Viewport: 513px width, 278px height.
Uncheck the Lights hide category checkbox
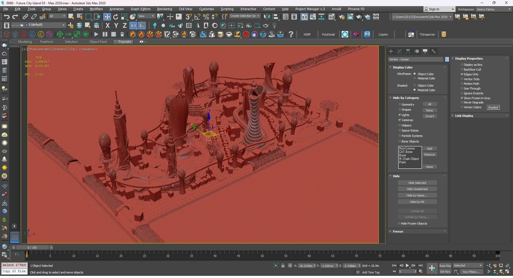point(400,115)
